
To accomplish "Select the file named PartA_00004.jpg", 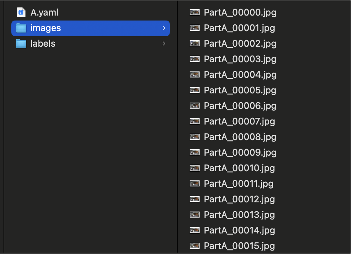I will coord(240,75).
